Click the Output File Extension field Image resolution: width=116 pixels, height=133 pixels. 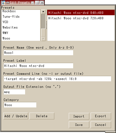point(14,92)
